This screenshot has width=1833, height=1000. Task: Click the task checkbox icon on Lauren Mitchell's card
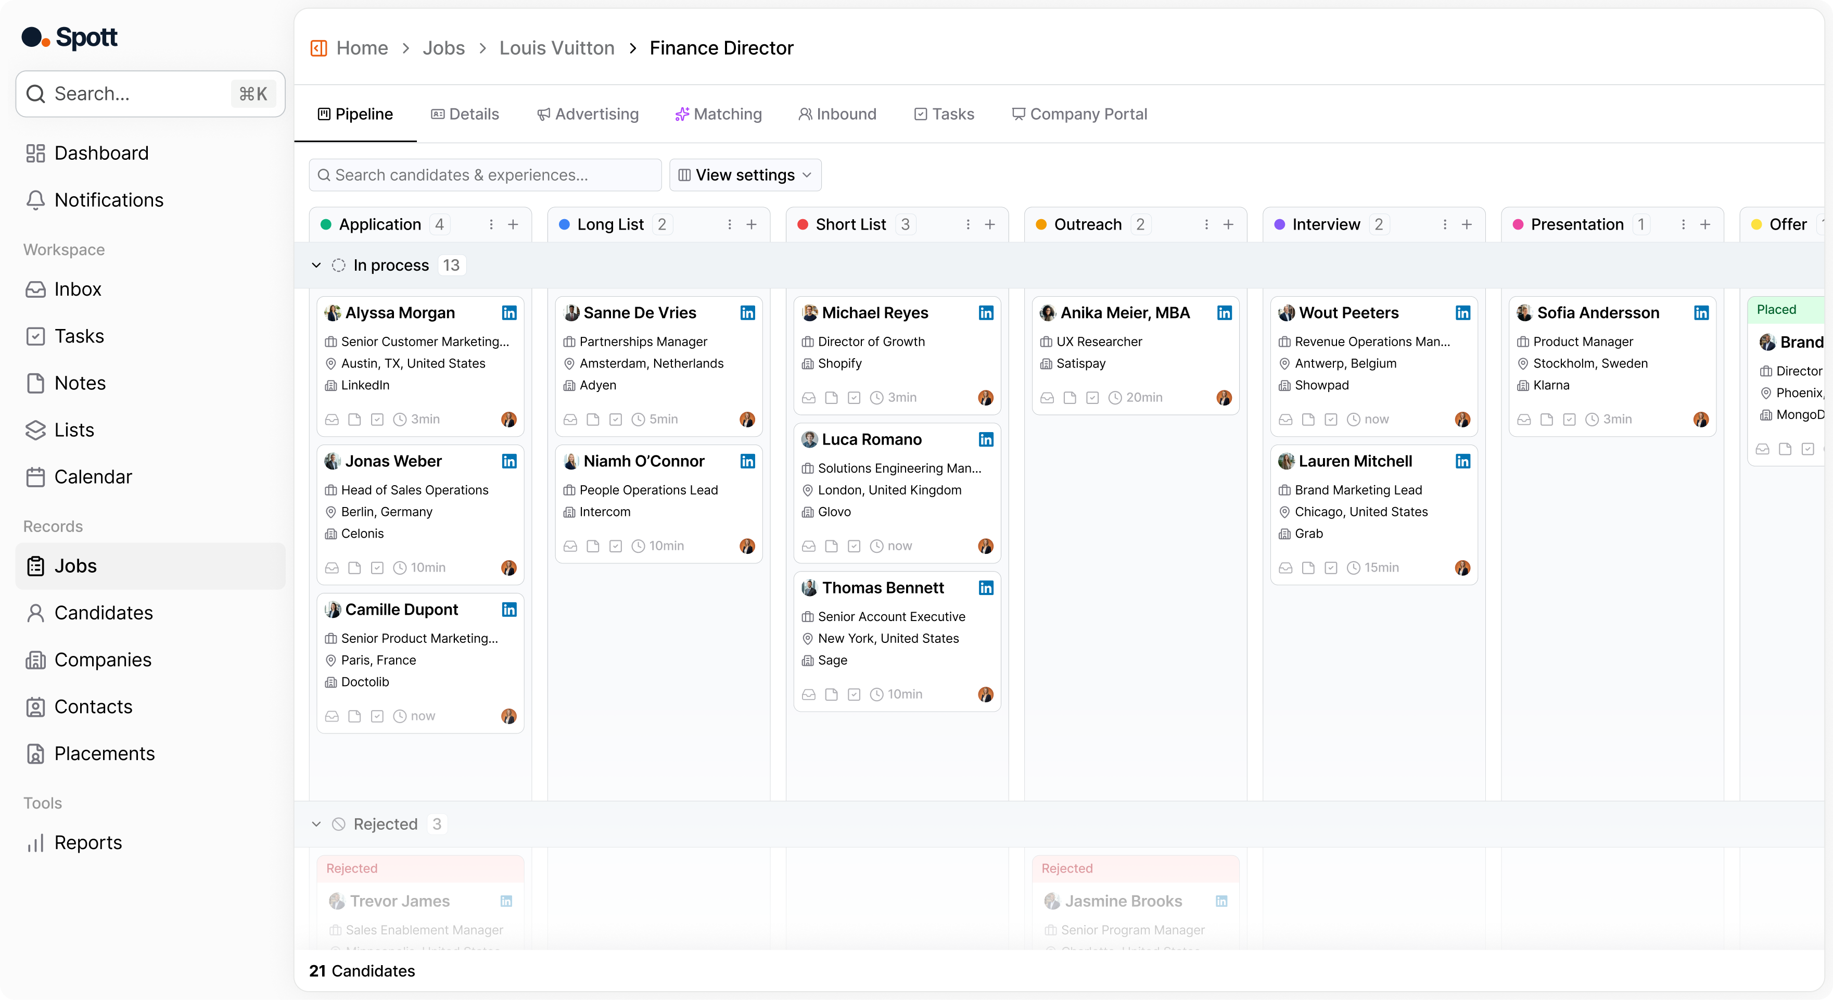(1331, 568)
